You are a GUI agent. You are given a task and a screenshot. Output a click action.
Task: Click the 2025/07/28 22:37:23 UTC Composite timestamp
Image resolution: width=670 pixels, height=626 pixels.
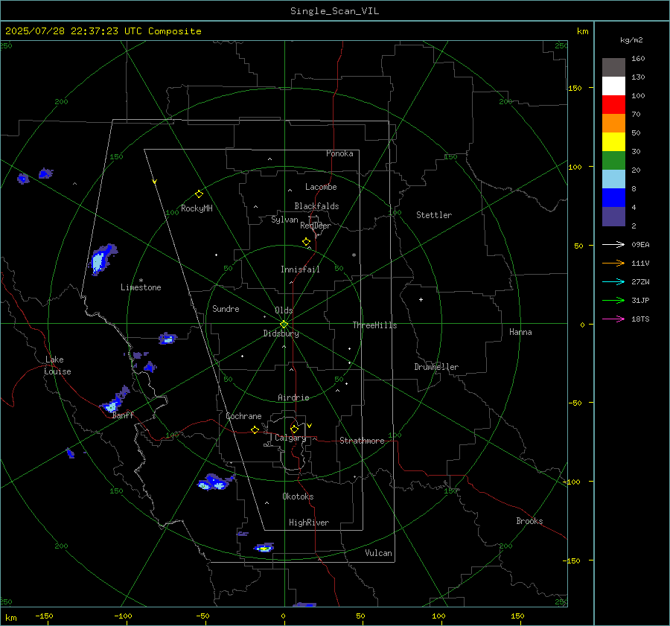(103, 31)
